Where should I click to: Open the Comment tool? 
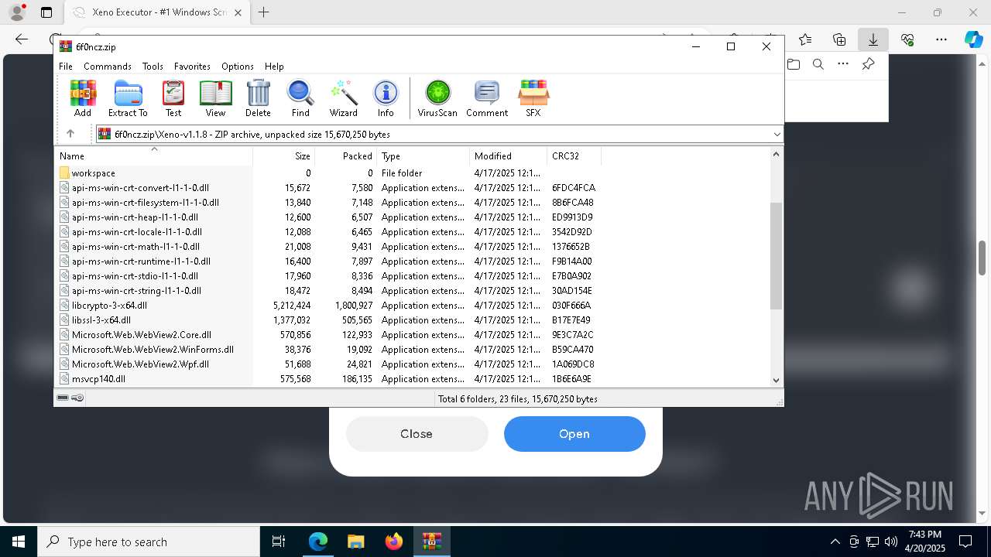(x=487, y=98)
